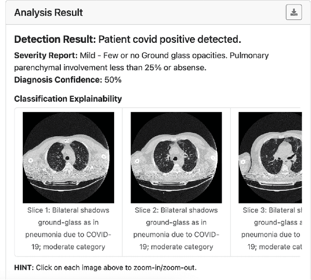Click the "Classification Explainability" heading
The height and width of the screenshot is (280, 311).
pos(68,99)
